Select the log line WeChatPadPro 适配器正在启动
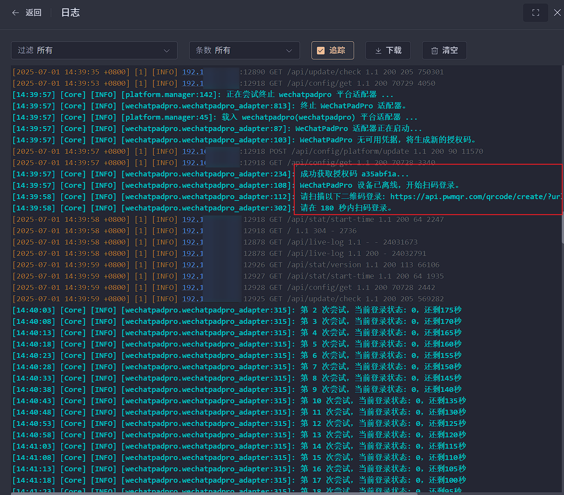Screen dimensions: 564x495 [217, 129]
